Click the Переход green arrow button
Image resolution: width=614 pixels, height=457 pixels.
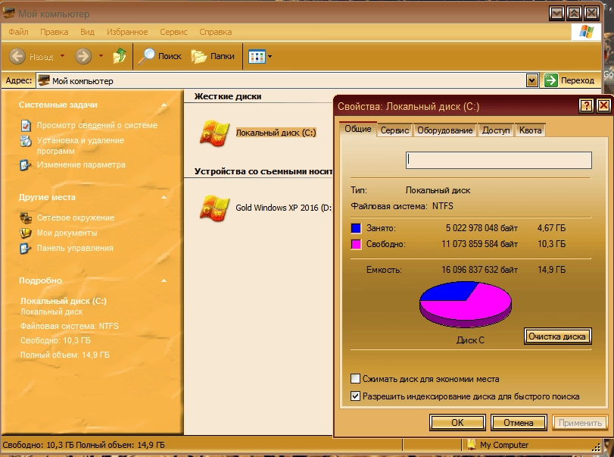click(x=550, y=80)
